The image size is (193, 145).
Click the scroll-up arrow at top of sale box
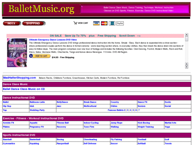pyautogui.click(x=187, y=35)
